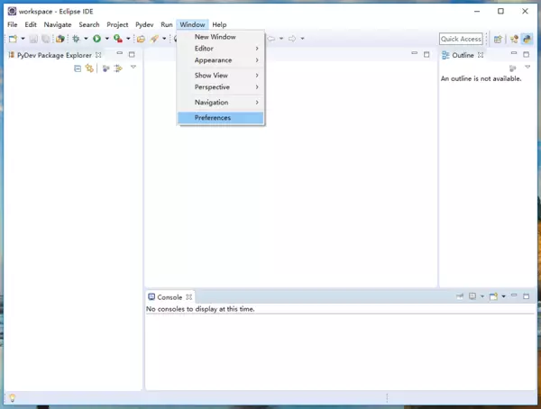This screenshot has height=409, width=541.
Task: Open the Help menu
Action: tap(219, 24)
